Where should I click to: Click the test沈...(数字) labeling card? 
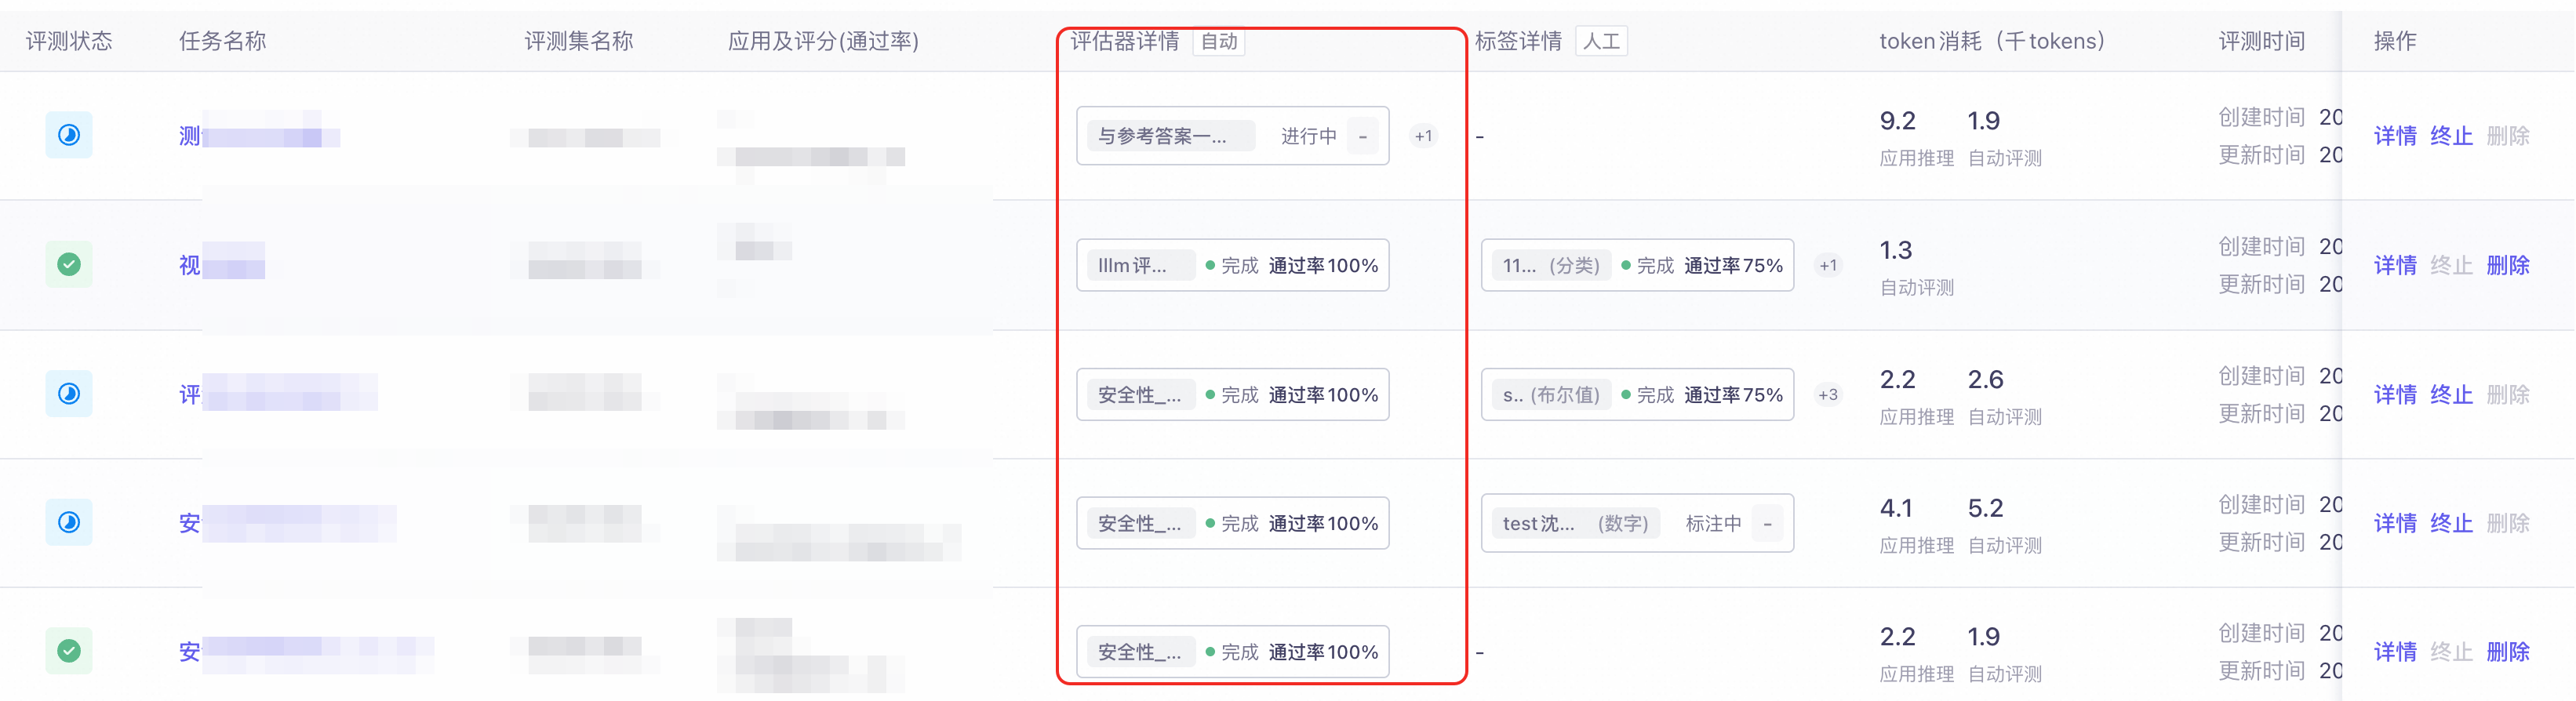tap(1637, 523)
